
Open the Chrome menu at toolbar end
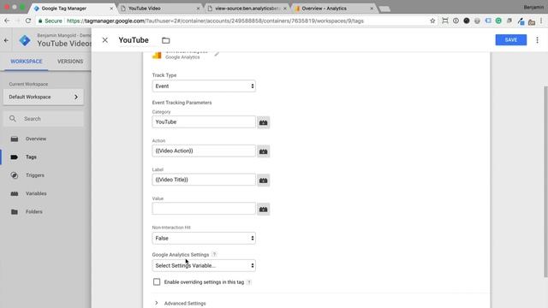541,21
